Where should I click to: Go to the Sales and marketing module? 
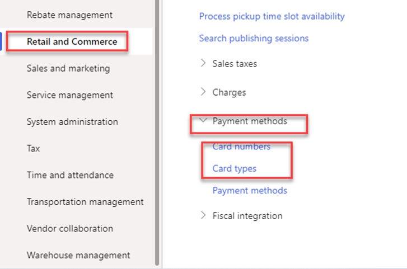pyautogui.click(x=68, y=68)
